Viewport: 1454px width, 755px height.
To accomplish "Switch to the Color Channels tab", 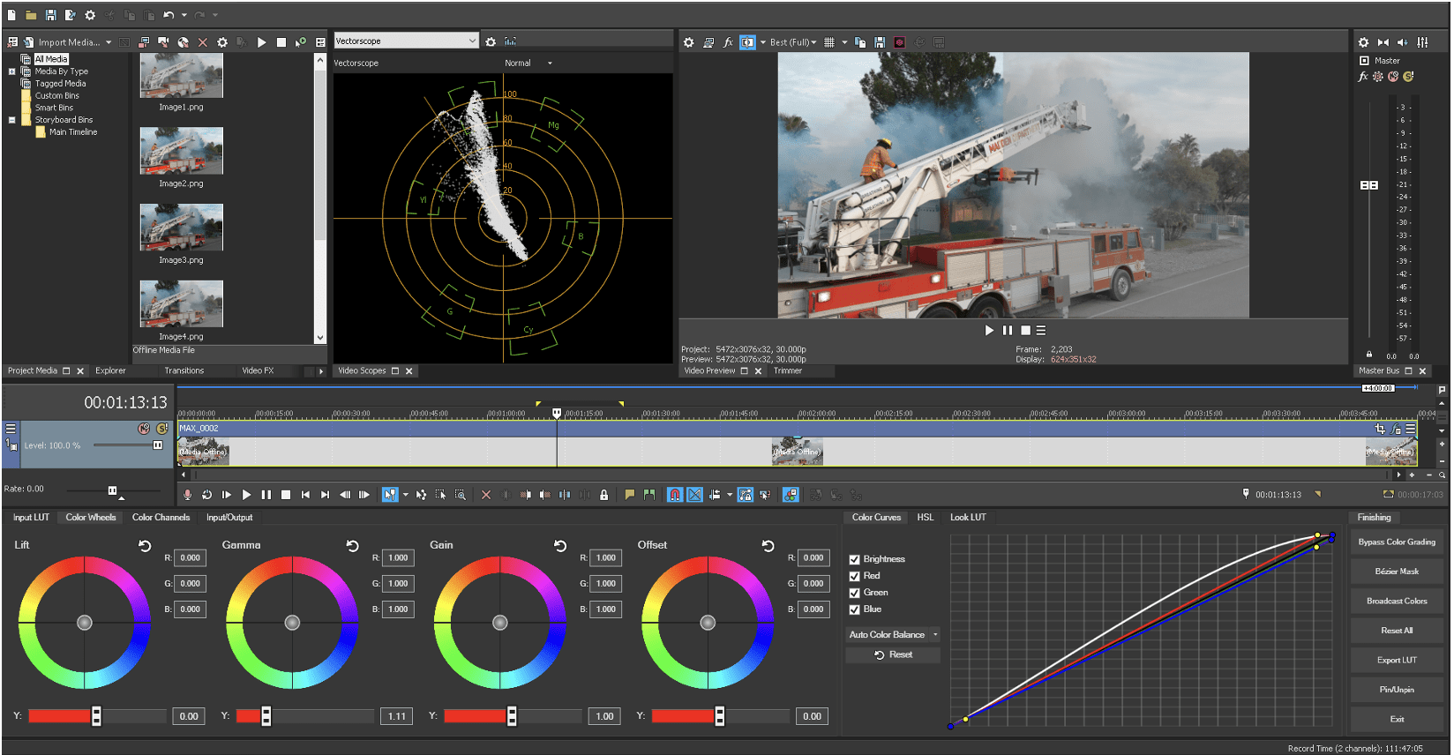I will [x=161, y=518].
